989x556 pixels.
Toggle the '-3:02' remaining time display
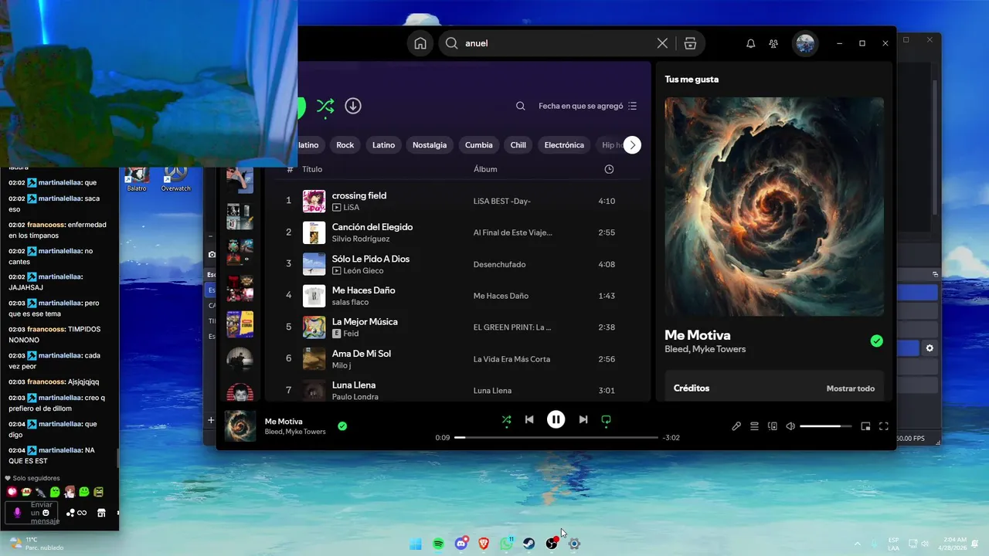tap(671, 438)
